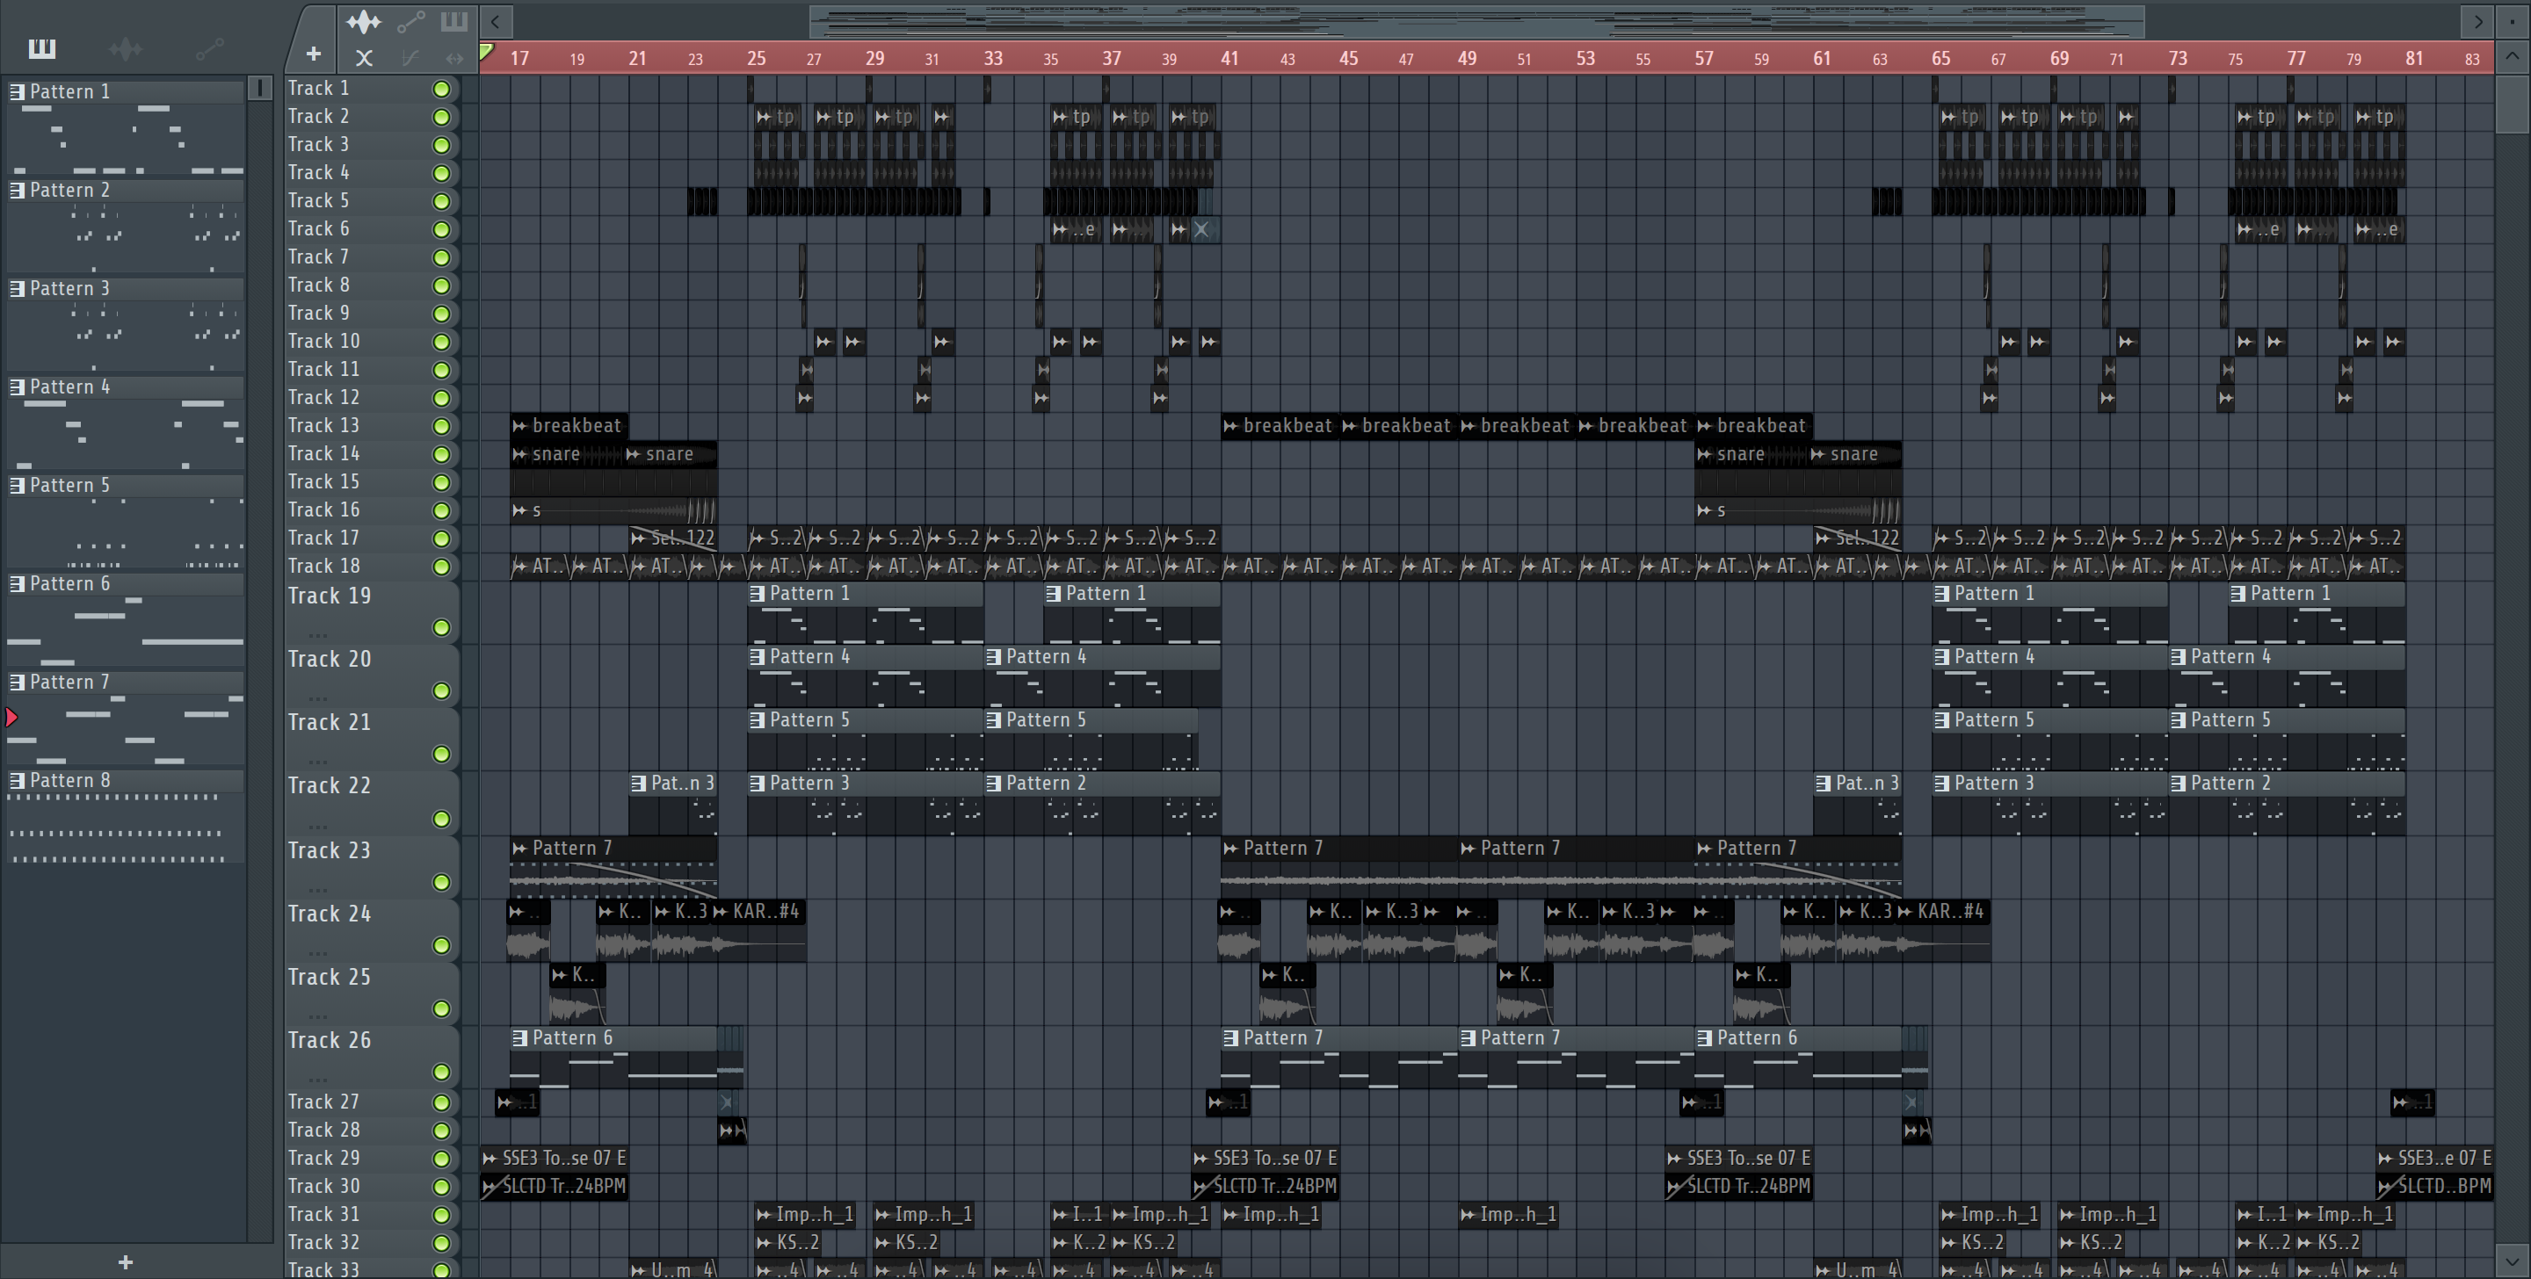Click the Track 31 name label
Viewport: 2531px width, 1279px height.
pos(323,1214)
